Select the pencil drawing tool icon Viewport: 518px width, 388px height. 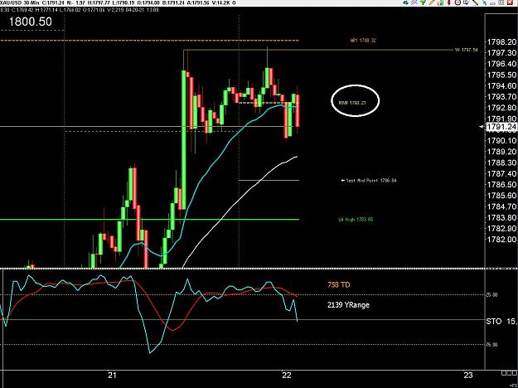click(432, 2)
